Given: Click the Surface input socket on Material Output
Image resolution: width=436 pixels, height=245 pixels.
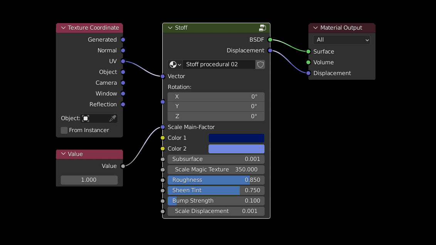Looking at the screenshot, I should coord(308,52).
